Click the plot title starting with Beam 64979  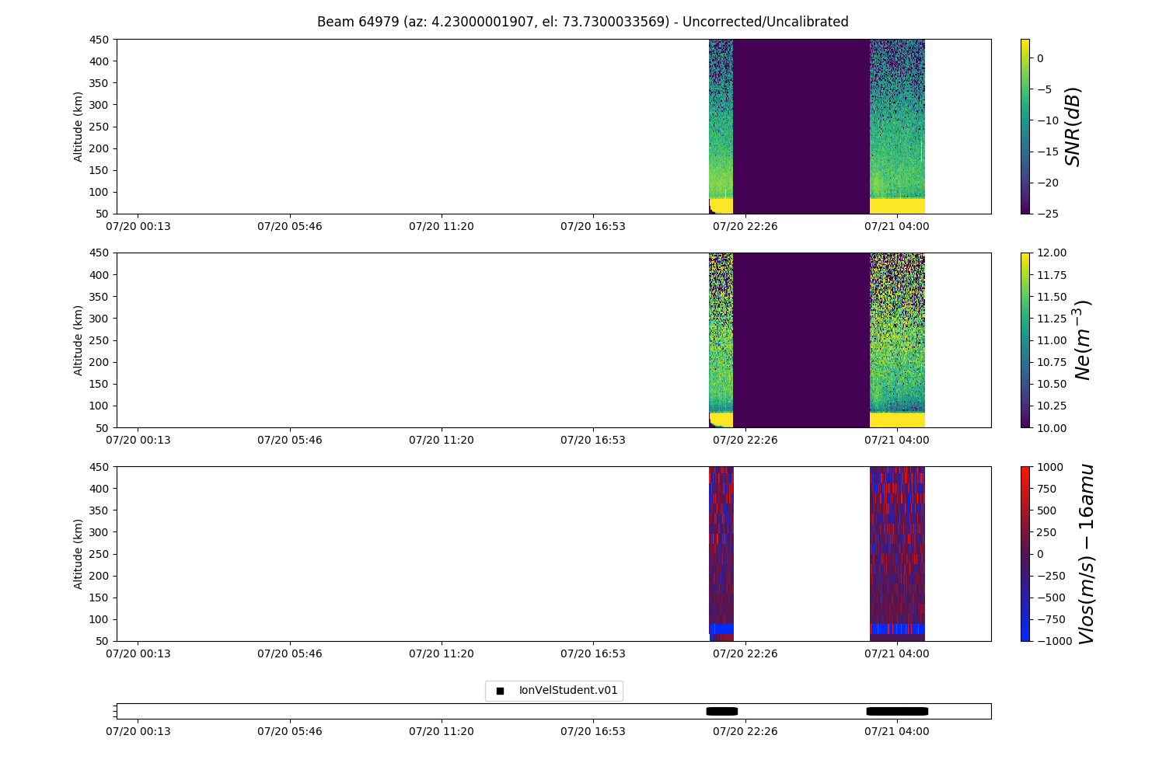(582, 22)
